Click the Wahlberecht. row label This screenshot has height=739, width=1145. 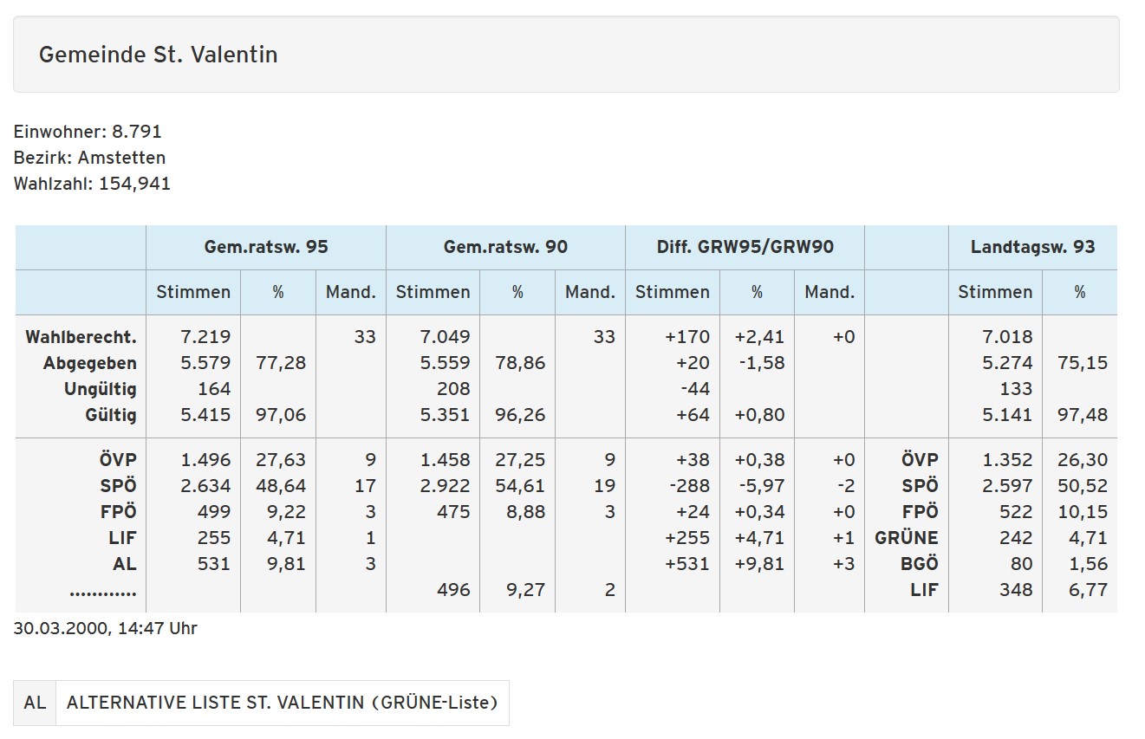pos(81,337)
